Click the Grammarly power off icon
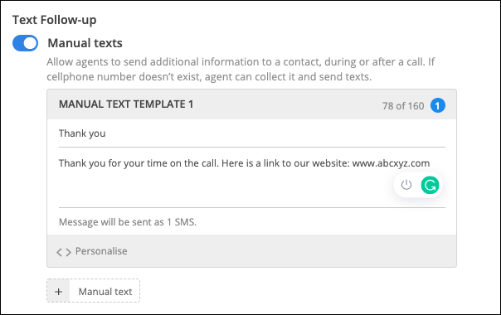Viewport: 501px width, 315px height. click(406, 185)
